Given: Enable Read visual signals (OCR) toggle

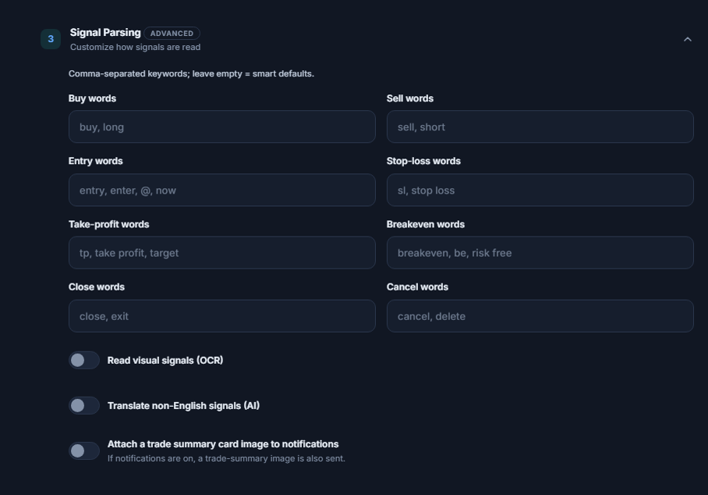Looking at the screenshot, I should [84, 360].
